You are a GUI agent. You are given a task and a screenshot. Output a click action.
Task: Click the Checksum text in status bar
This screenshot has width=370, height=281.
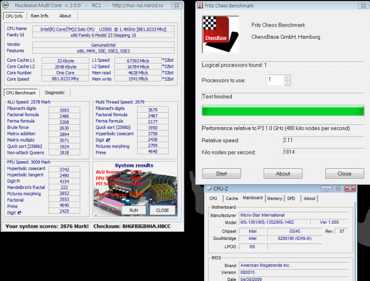tap(132, 226)
